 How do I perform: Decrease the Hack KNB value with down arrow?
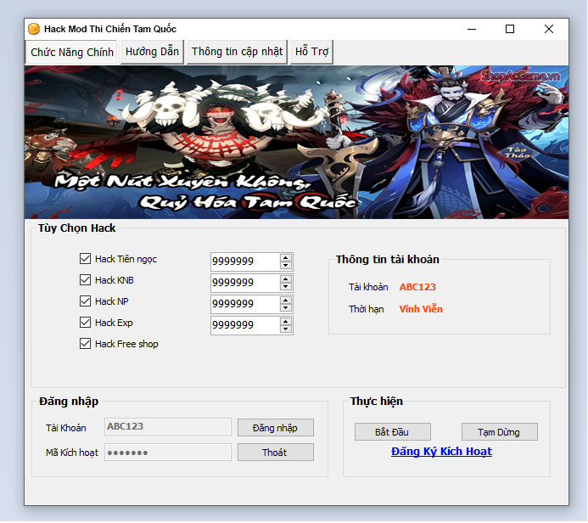285,287
